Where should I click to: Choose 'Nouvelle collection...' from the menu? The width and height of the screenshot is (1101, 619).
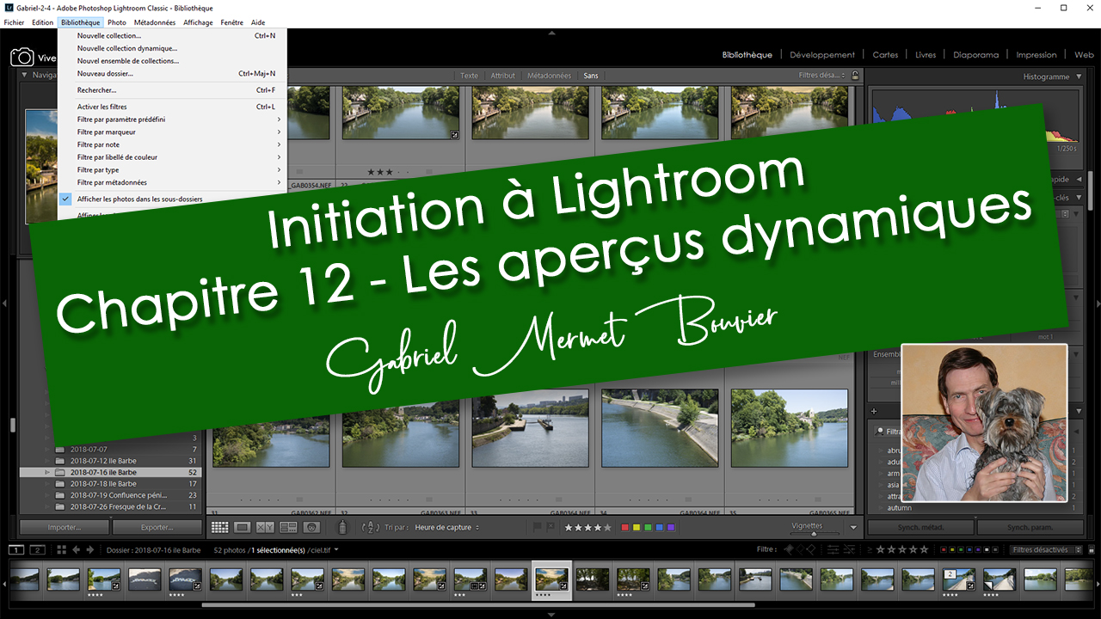[109, 36]
